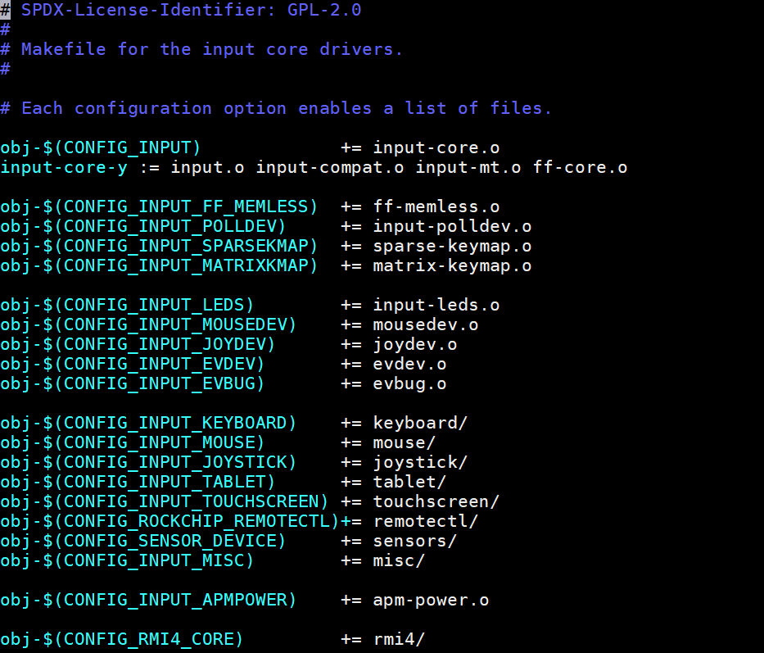Click the 'Each configuration option' comment line
764x653 pixels.
click(286, 109)
